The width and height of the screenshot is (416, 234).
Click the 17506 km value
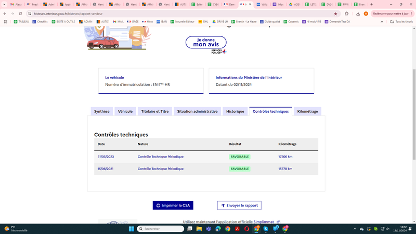(285, 157)
